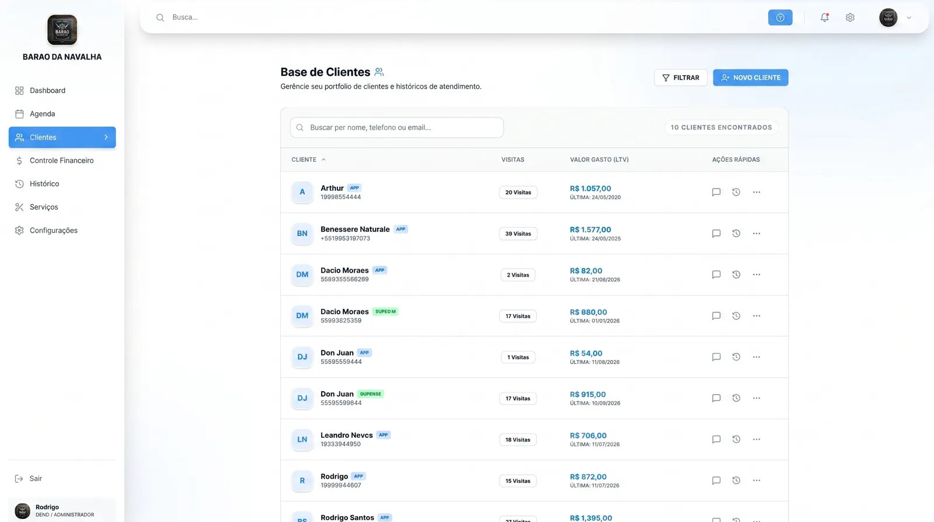
Task: Open notifications bell
Action: (824, 18)
